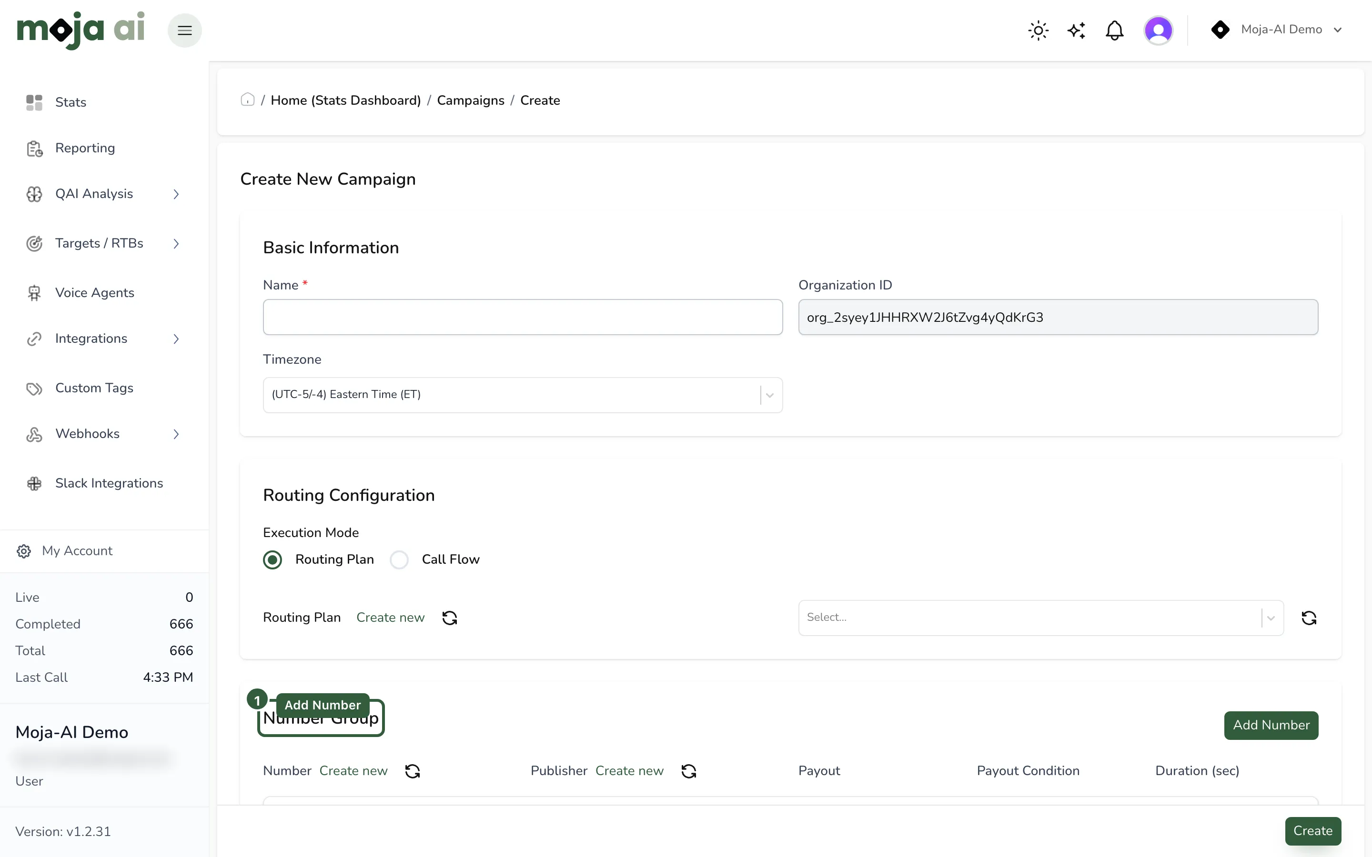Click the Duration (sec) column header
The height and width of the screenshot is (857, 1372).
pyautogui.click(x=1197, y=771)
